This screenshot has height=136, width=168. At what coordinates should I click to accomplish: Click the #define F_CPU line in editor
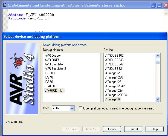(x=31, y=15)
